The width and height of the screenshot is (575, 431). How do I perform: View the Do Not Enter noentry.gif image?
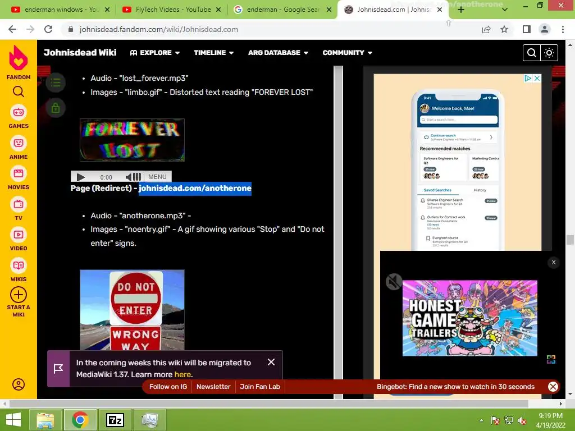pyautogui.click(x=133, y=310)
